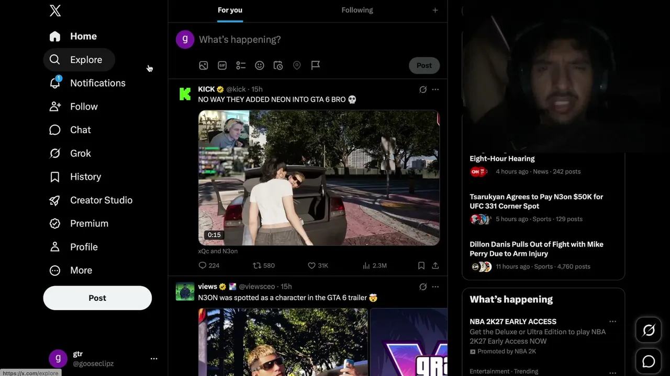Image resolution: width=670 pixels, height=376 pixels.
Task: Click the views account name
Action: [207, 287]
